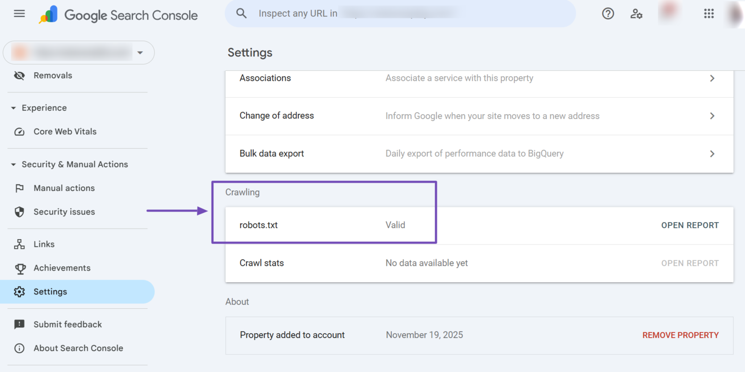Open the robots.txt report
Screen dimensions: 745x372
coord(690,225)
